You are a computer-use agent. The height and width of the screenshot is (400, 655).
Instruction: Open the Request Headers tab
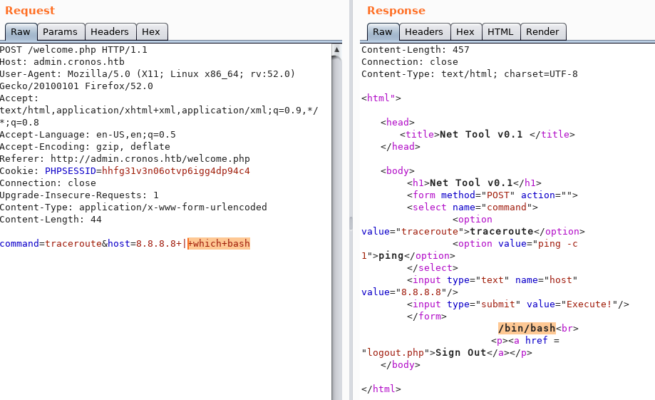click(x=110, y=32)
